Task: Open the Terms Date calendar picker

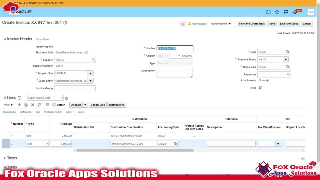Action: pyautogui.click(x=288, y=67)
